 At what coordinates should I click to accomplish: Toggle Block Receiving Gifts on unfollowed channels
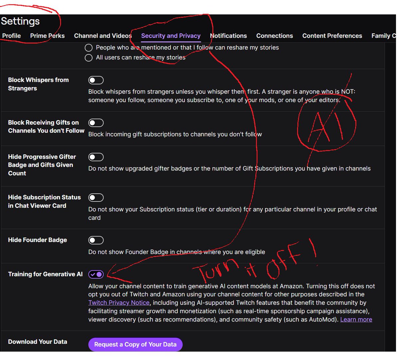[x=96, y=123]
